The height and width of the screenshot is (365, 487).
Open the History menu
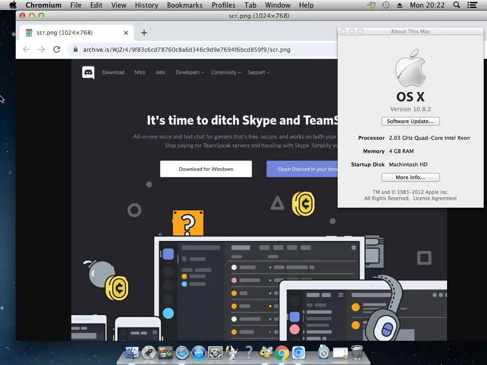[146, 5]
